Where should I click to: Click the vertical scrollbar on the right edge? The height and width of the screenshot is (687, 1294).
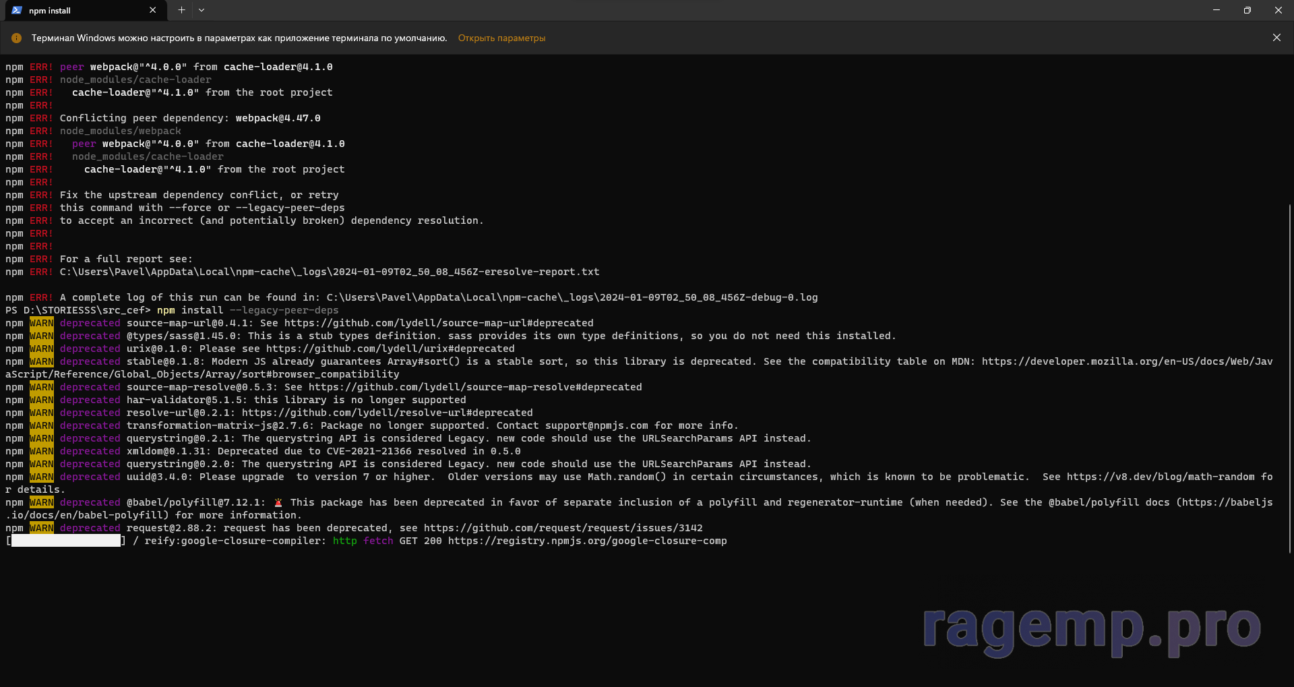click(x=1289, y=378)
